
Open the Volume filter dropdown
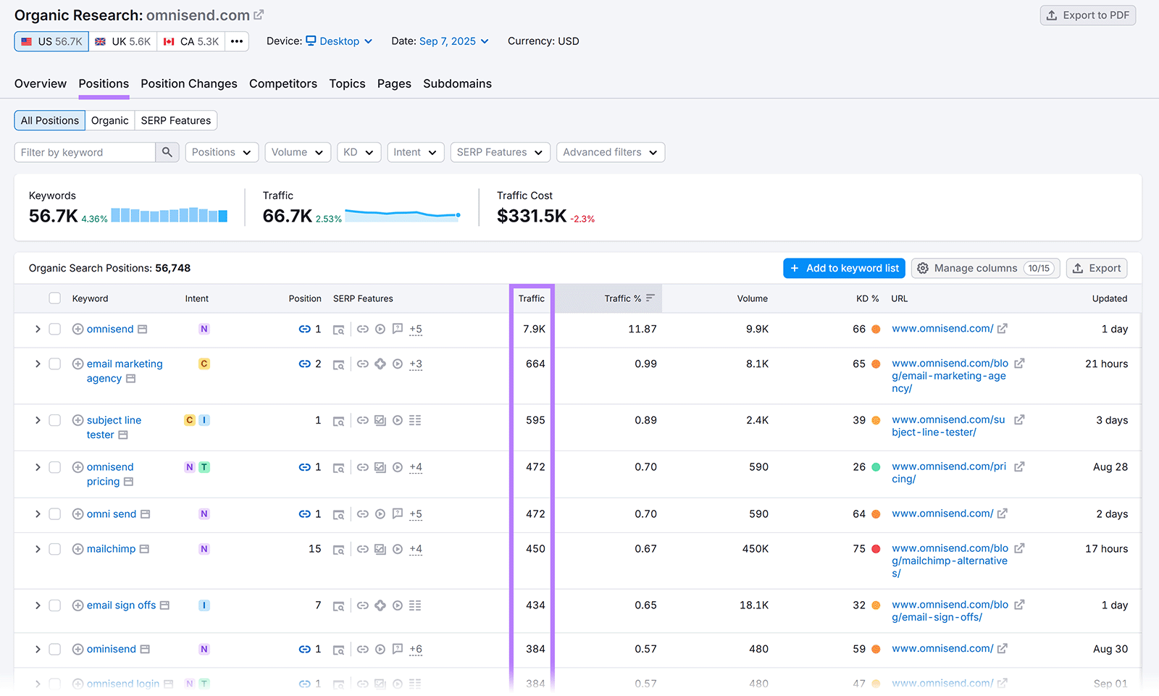coord(297,152)
